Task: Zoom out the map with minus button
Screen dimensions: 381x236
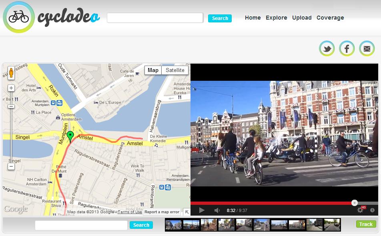Action: [11, 166]
